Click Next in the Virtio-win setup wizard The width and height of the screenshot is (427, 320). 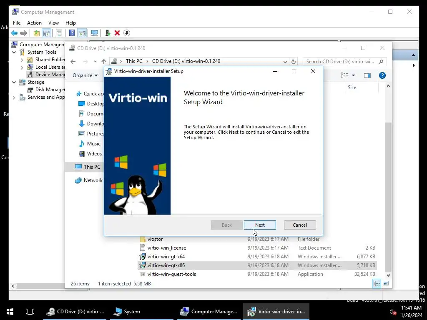click(x=260, y=225)
